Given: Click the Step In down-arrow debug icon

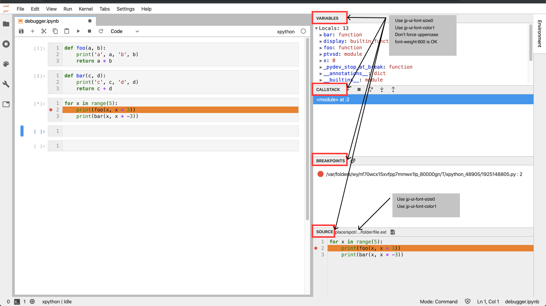Looking at the screenshot, I should pos(382,89).
